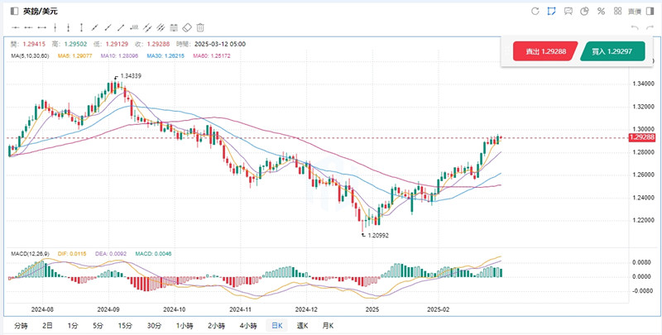This screenshot has width=662, height=335.
Task: Click the undo arrow
Action: (635, 28)
